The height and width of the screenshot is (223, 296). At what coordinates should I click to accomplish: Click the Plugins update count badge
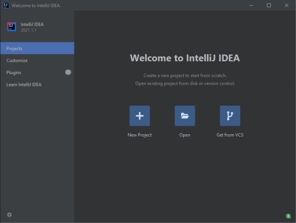pyautogui.click(x=68, y=73)
